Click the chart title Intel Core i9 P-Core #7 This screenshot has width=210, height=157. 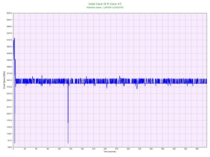tap(105, 4)
